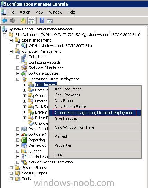
Task: Click the Network Access Protection icon
Action: [24, 162]
